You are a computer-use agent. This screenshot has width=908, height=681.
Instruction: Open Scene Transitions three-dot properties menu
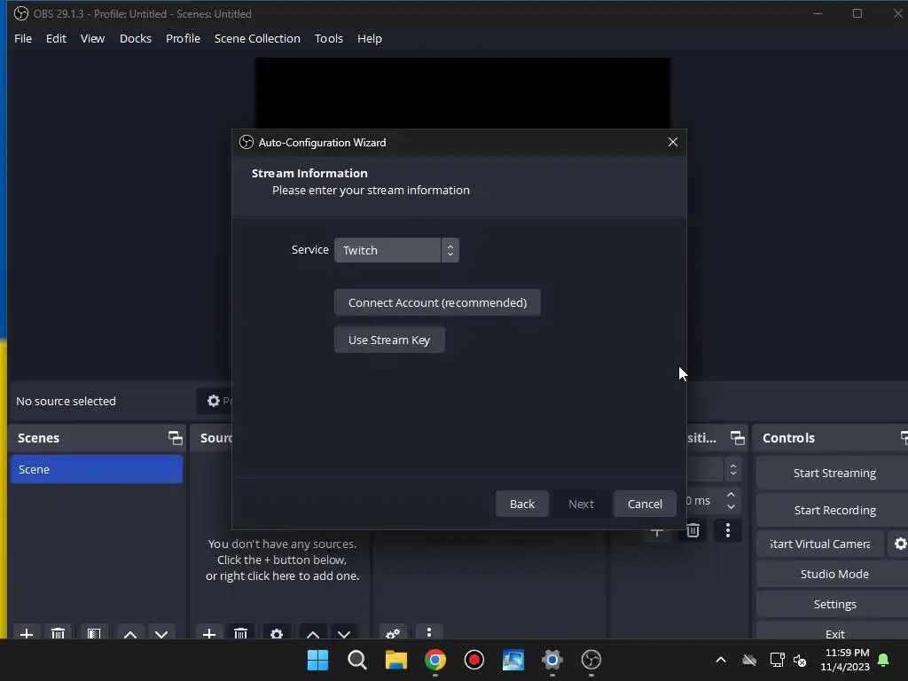click(x=728, y=530)
